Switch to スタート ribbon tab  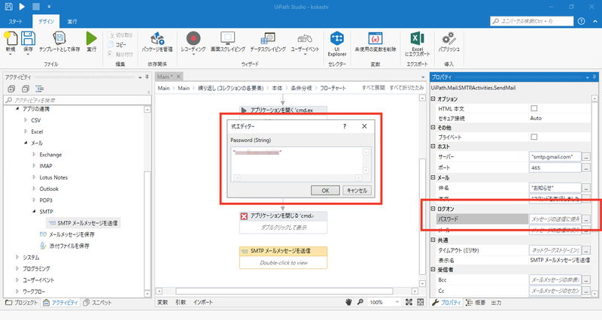15,22
